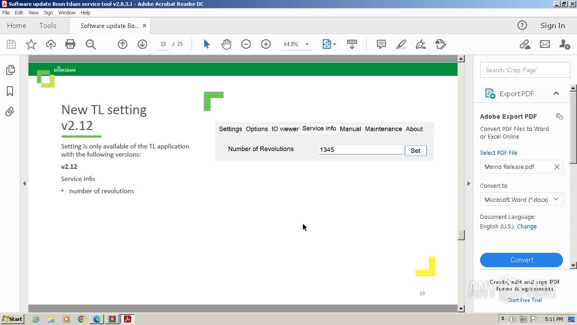Open Microsoft Edge from taskbar
577x325 pixels.
coord(97,319)
